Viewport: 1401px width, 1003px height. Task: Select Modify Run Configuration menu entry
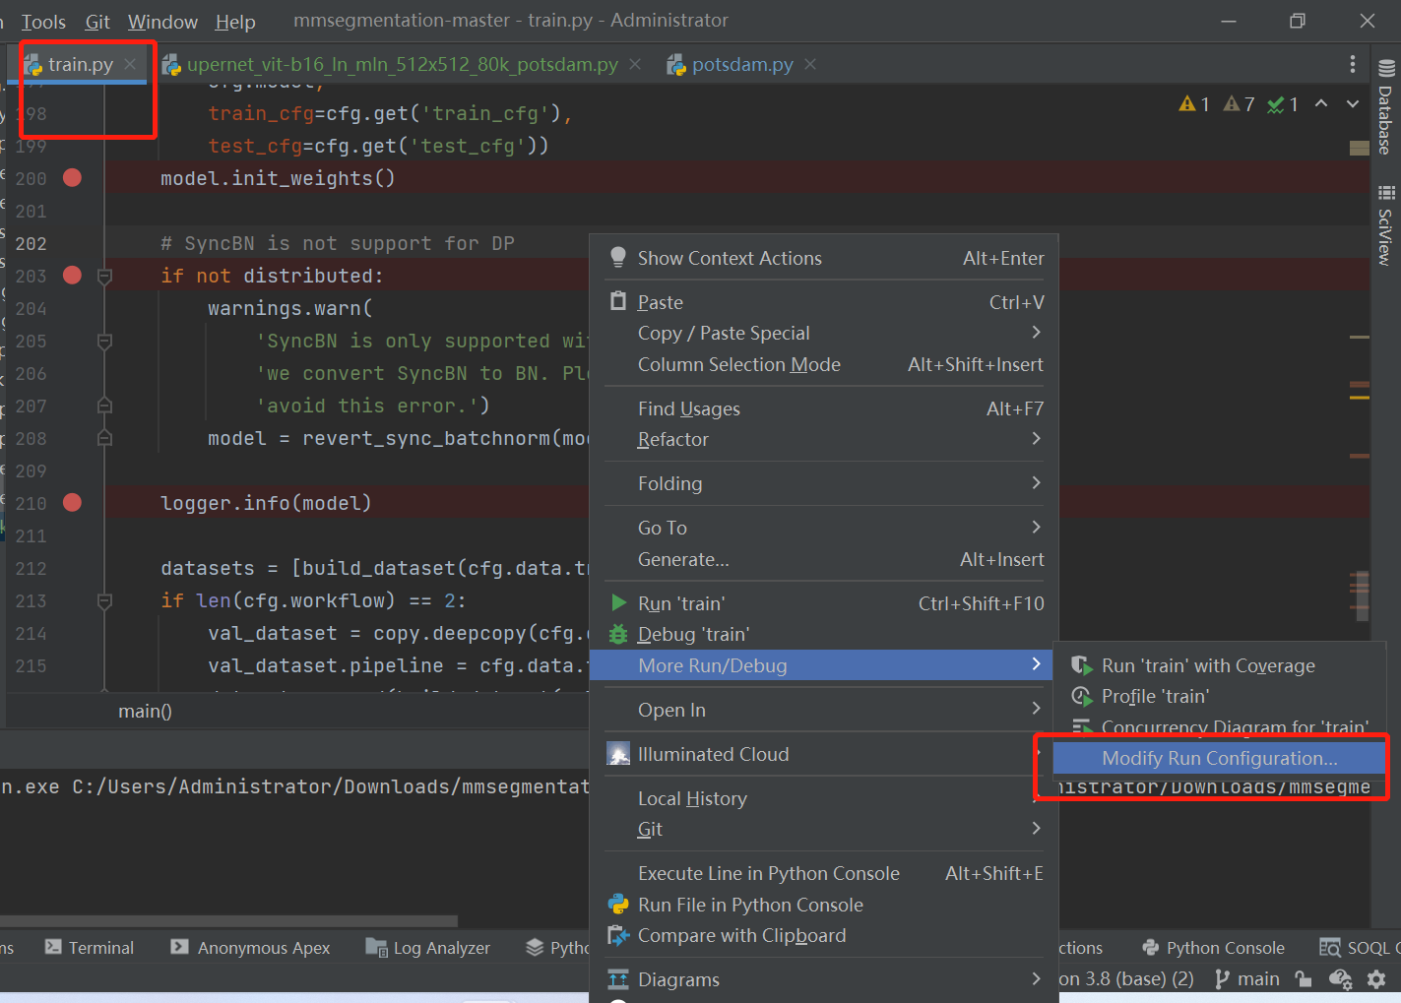(1219, 758)
